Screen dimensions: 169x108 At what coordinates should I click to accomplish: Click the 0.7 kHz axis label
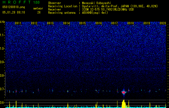(2, 89)
